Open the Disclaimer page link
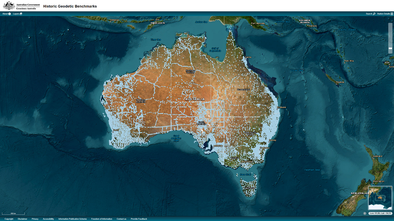This screenshot has height=221, width=394. click(x=22, y=219)
